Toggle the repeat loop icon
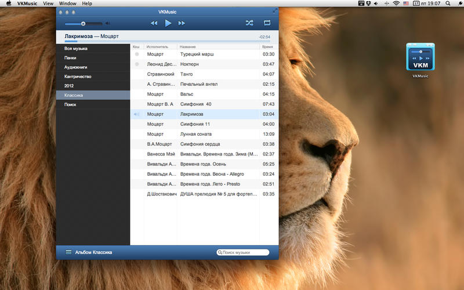This screenshot has width=464, height=290. 267,23
